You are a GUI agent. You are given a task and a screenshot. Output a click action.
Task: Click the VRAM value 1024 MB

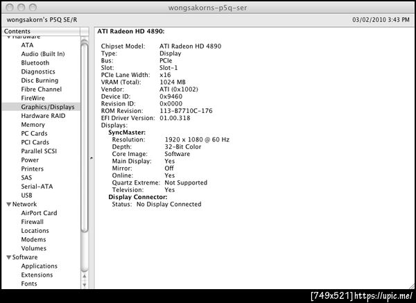pyautogui.click(x=173, y=83)
